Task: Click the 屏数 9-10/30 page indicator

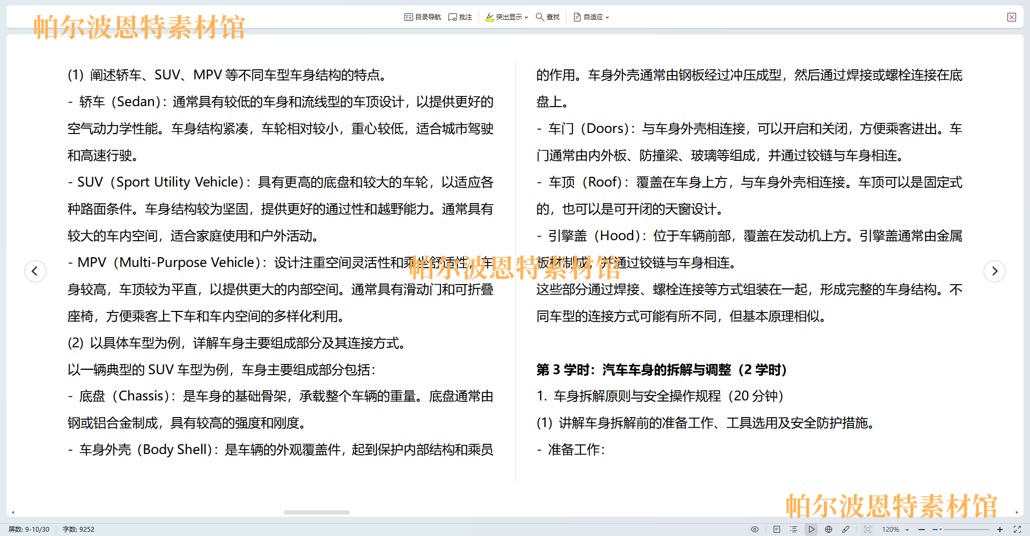Action: [x=29, y=529]
